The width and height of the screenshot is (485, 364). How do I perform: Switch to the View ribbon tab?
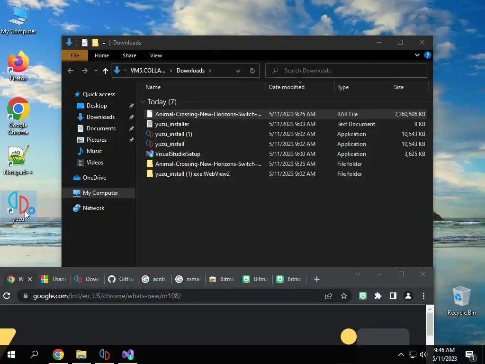(x=156, y=55)
